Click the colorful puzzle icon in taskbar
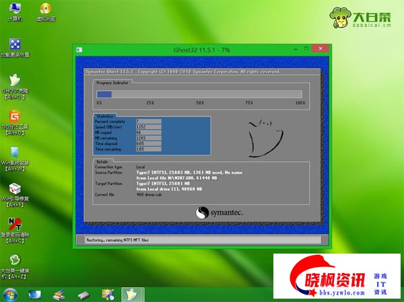Screen dimensions: 404x302 [107, 294]
